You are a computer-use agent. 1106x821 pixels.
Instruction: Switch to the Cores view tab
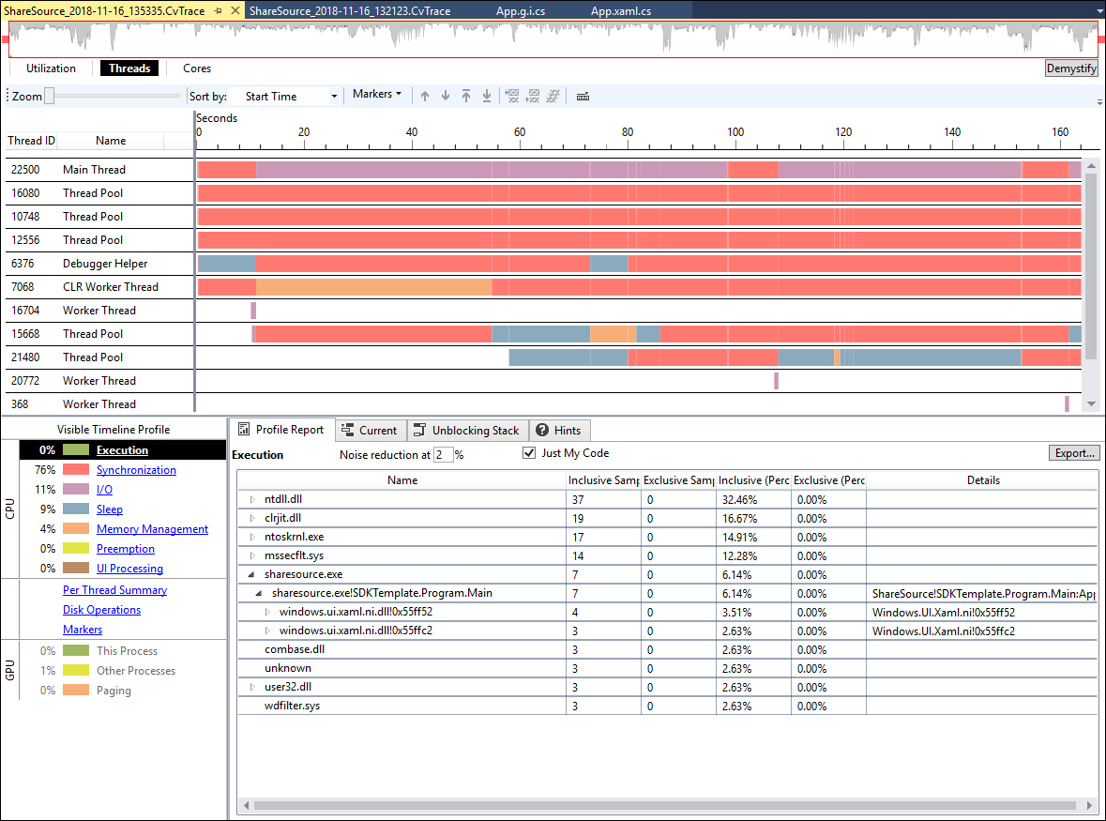click(196, 68)
